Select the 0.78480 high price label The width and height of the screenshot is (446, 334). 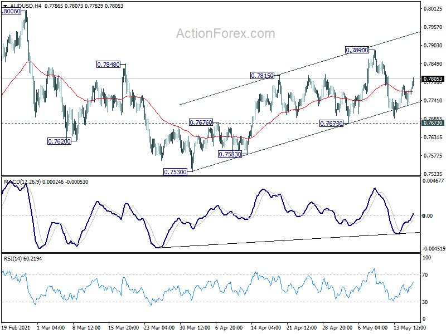point(108,65)
